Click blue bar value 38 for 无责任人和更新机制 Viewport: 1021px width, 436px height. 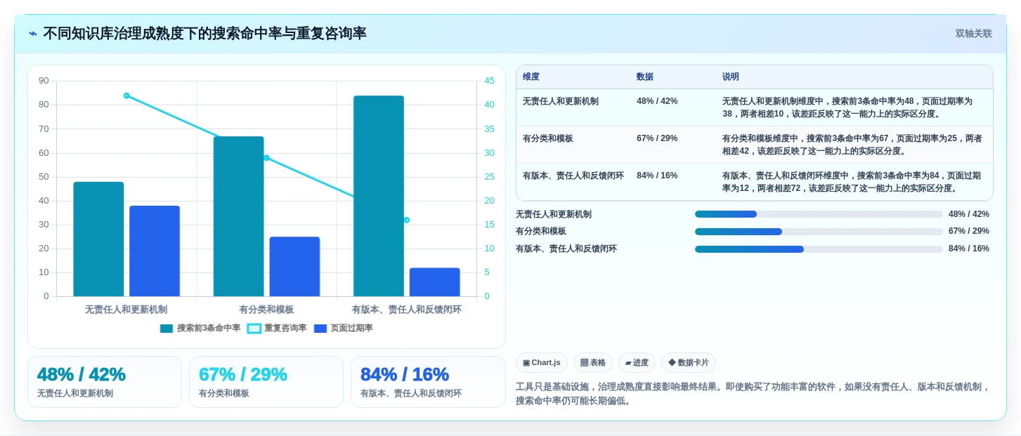[155, 251]
